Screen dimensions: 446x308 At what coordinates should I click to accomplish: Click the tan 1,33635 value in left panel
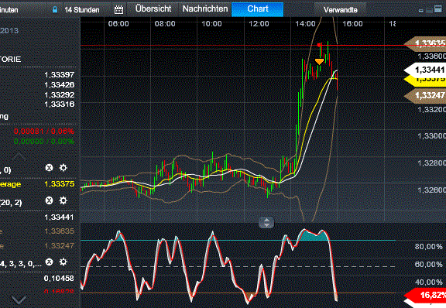(59, 231)
